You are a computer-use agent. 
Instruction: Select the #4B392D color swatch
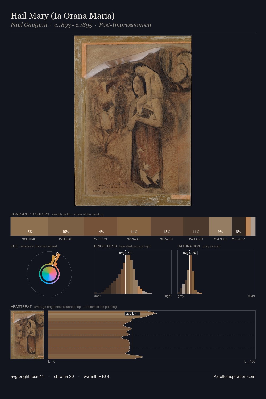(196, 226)
